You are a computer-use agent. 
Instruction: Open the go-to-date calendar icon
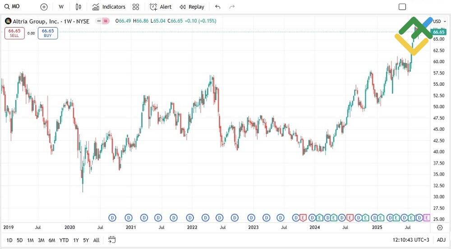coord(112,240)
